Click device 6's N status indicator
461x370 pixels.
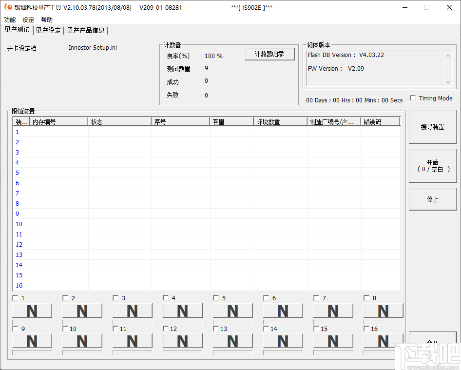tap(283, 311)
